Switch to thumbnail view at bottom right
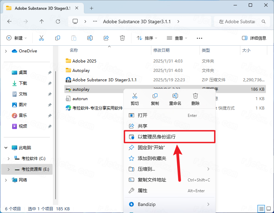The image size is (274, 213). [269, 209]
